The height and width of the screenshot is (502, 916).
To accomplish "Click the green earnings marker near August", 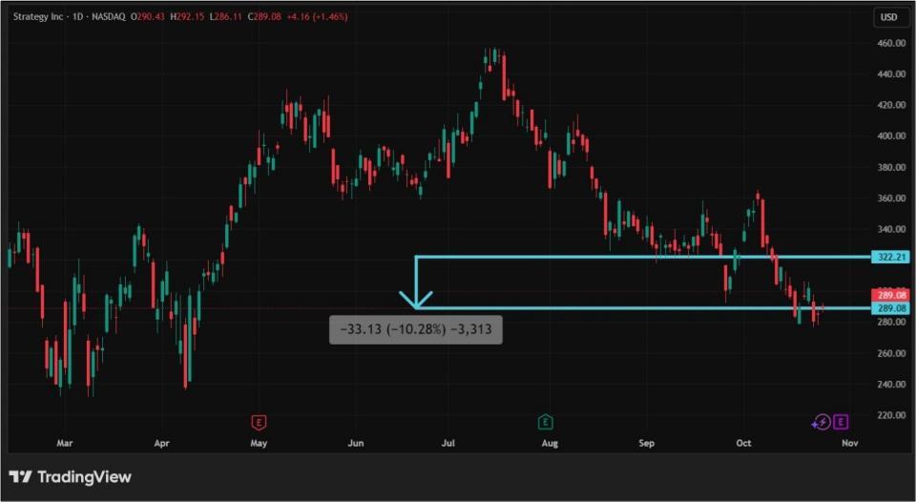I will click(545, 422).
